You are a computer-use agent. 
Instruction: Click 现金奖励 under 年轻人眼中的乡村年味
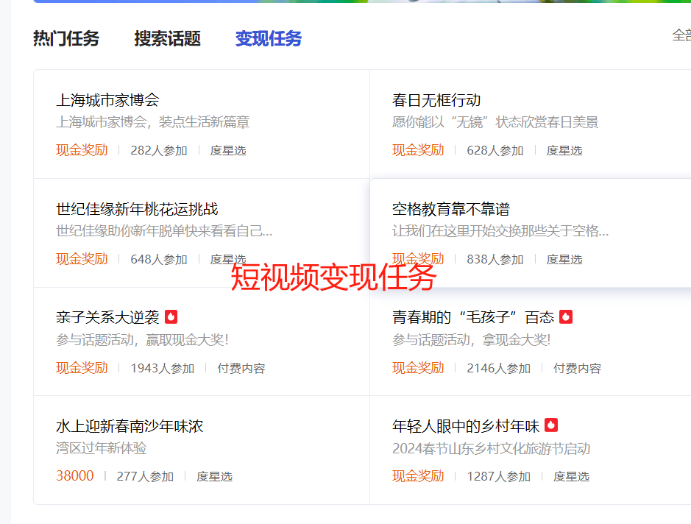(x=418, y=476)
